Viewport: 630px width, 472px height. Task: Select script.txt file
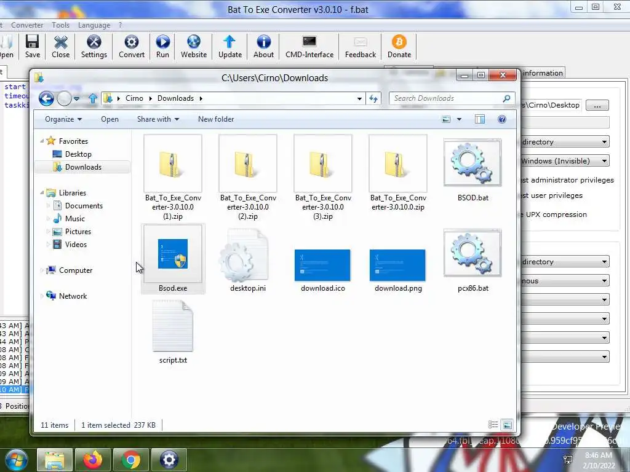(173, 332)
